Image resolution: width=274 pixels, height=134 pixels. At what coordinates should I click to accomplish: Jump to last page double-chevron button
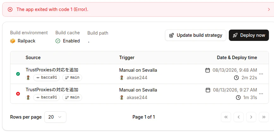(x=264, y=117)
